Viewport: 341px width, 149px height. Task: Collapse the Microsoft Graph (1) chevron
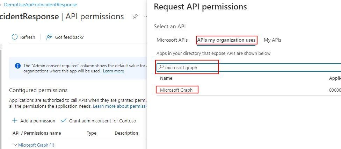(x=15, y=145)
